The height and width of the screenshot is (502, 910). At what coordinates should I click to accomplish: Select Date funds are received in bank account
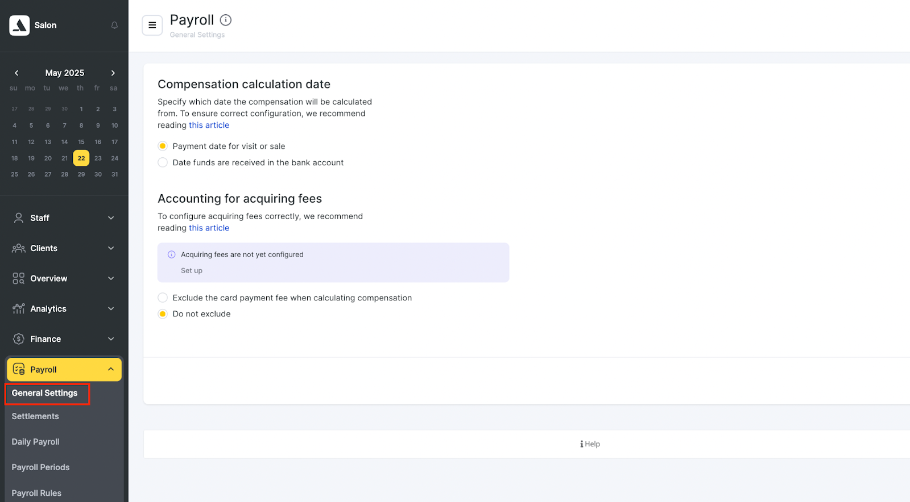(x=163, y=162)
